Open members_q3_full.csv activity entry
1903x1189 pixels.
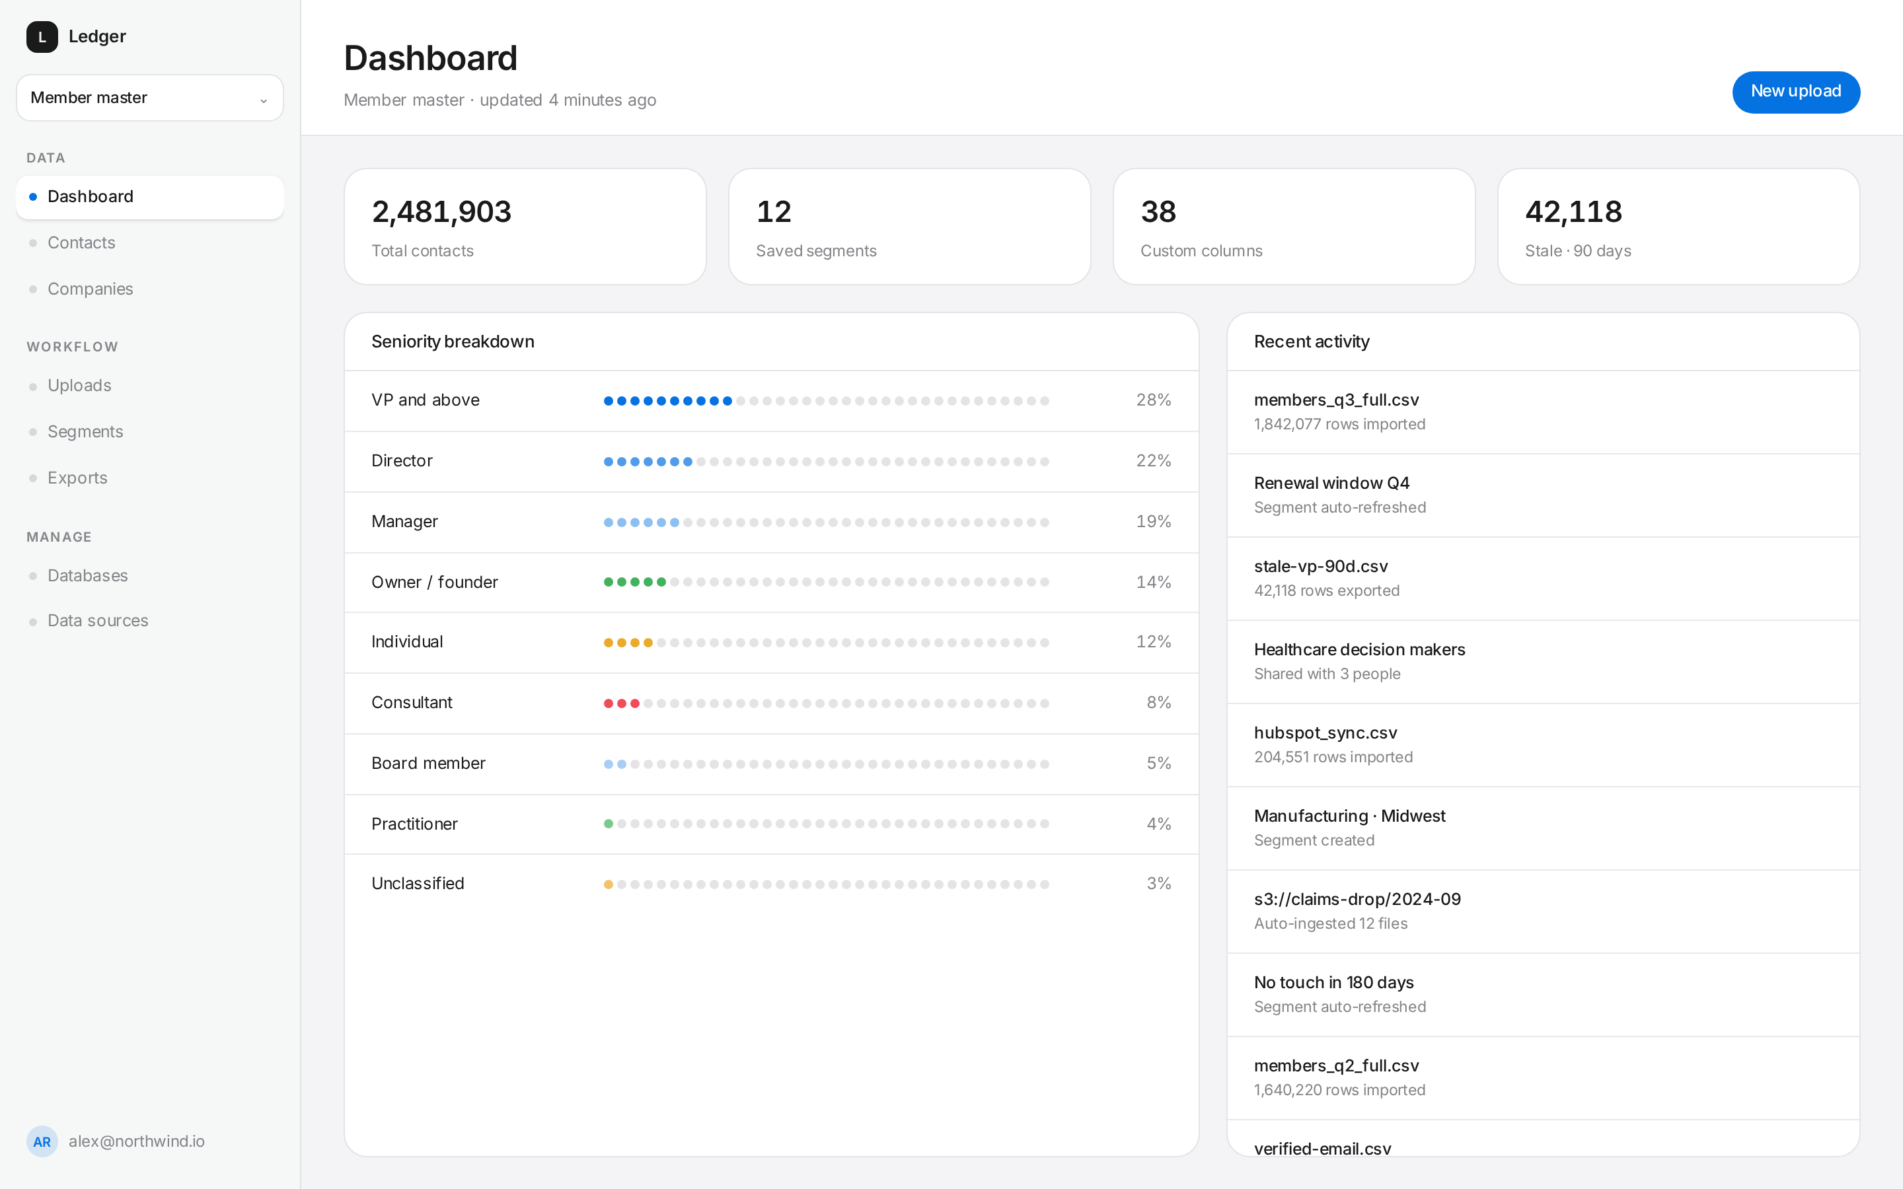pyautogui.click(x=1543, y=412)
